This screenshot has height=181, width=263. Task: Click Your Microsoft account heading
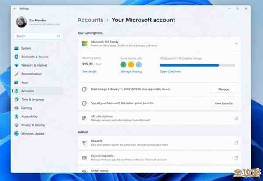coord(144,20)
